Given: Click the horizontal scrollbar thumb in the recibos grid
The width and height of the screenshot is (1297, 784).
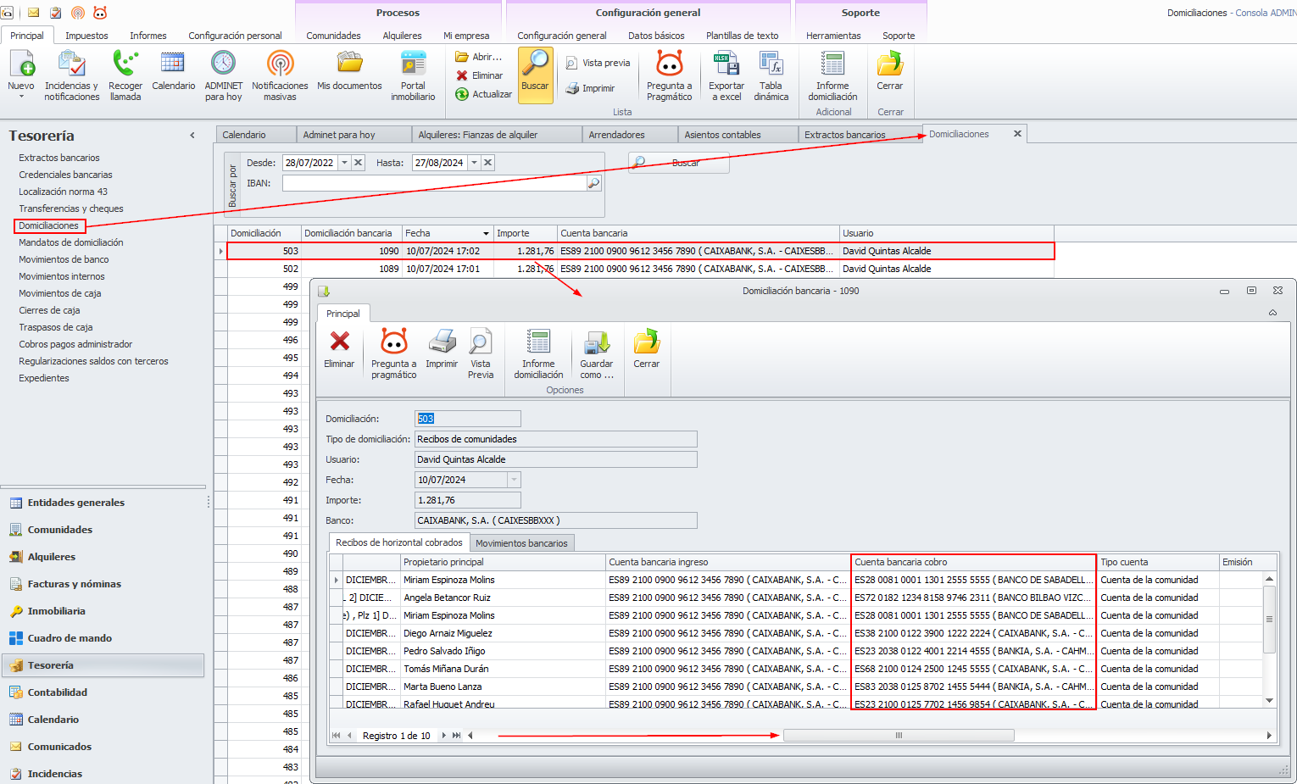Looking at the screenshot, I should (899, 736).
